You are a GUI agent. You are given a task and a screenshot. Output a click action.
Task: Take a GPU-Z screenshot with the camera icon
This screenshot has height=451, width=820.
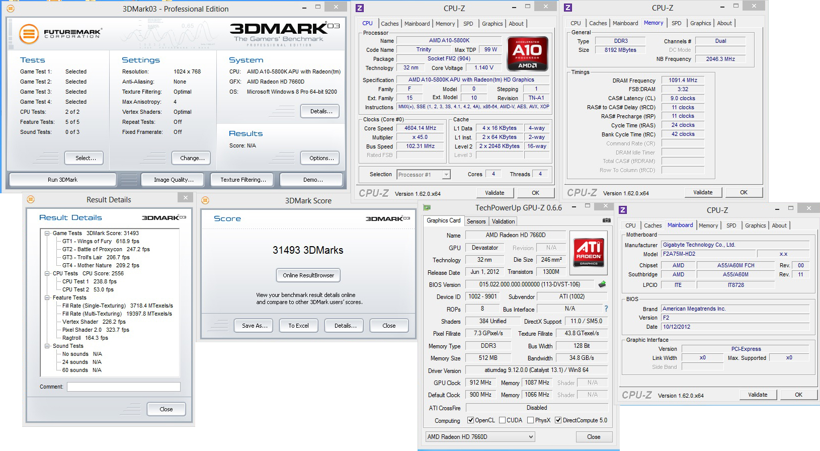coord(607,220)
